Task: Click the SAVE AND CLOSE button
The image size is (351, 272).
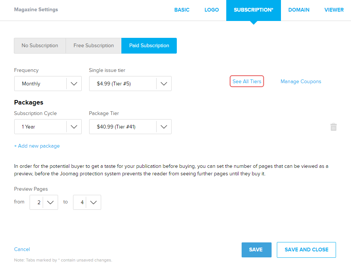Action: (306, 250)
